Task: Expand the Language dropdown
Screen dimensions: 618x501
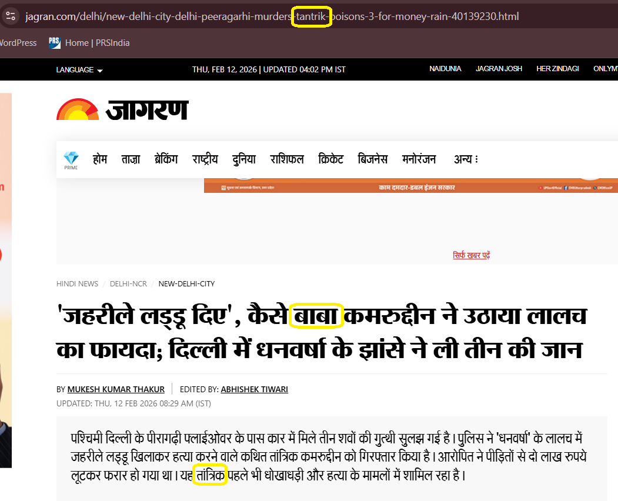Action: point(79,69)
